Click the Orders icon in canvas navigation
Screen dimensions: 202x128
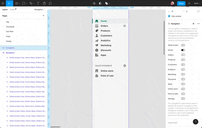point(97,26)
